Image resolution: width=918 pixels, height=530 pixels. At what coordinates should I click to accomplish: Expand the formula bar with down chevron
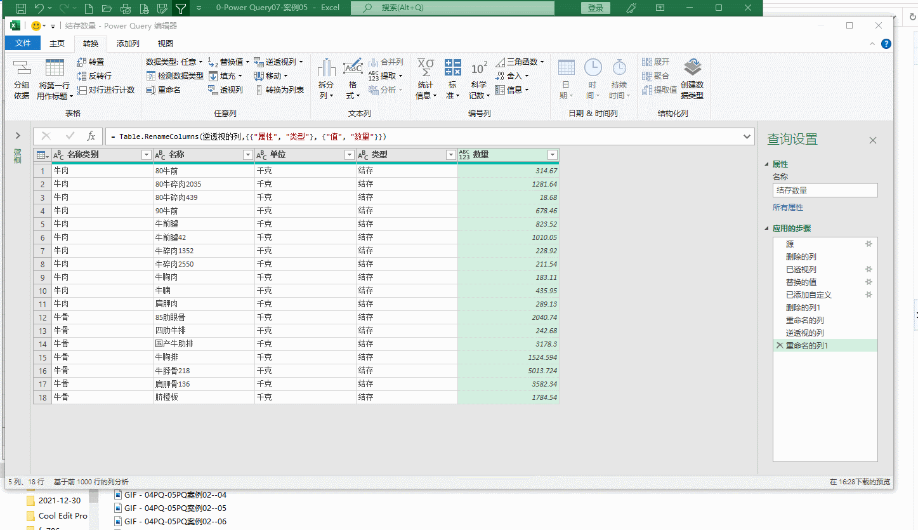click(x=747, y=136)
